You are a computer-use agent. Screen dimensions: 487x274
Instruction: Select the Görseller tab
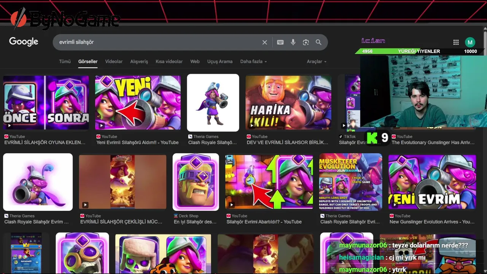coord(88,61)
